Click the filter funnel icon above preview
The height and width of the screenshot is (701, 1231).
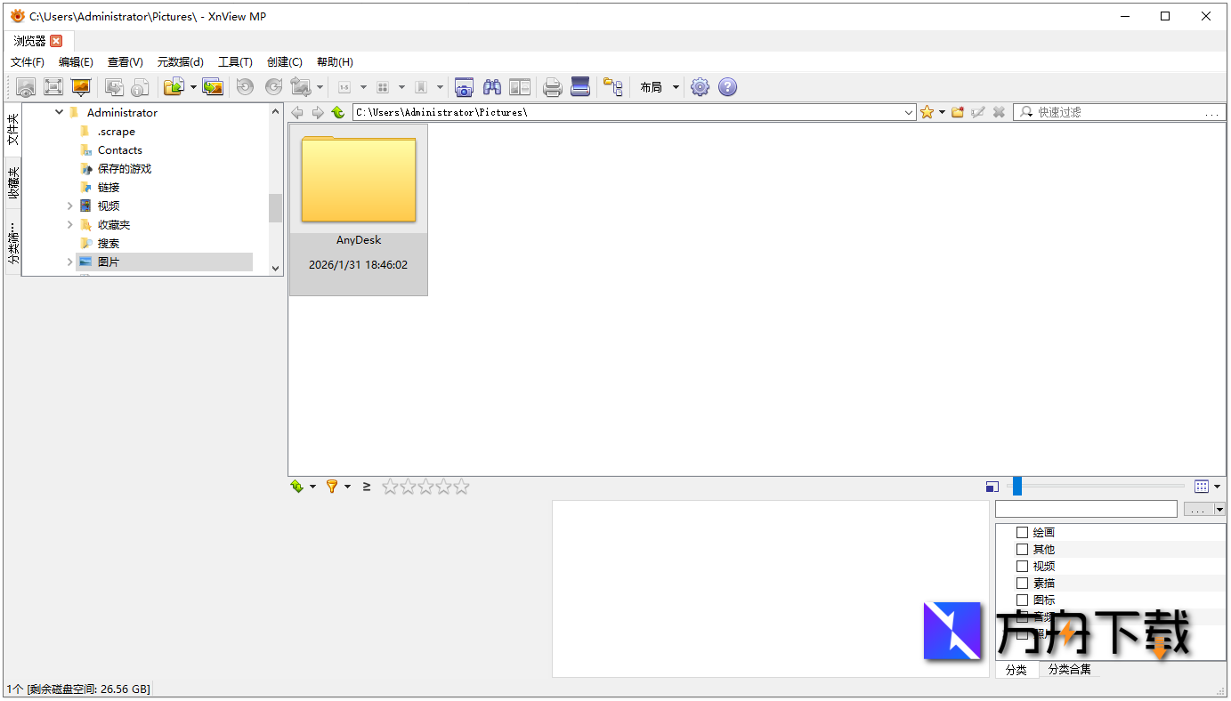pos(334,487)
